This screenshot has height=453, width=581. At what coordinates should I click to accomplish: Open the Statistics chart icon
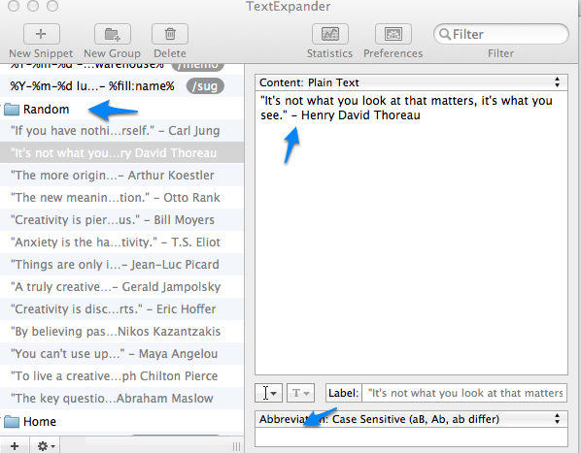click(330, 34)
